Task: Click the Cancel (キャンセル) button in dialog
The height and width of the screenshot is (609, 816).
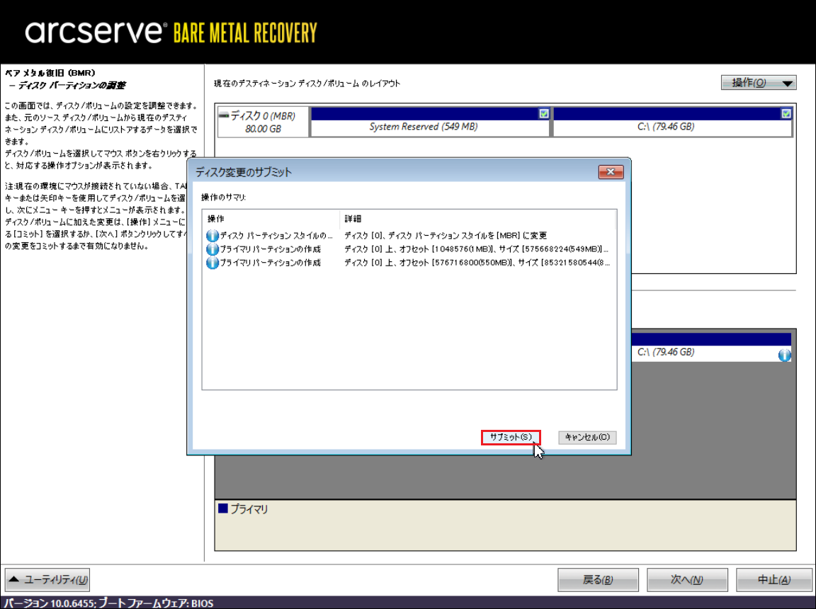Action: coord(587,438)
